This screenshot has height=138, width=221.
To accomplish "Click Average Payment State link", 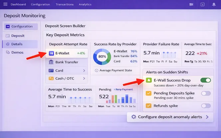I will coord(116,70).
